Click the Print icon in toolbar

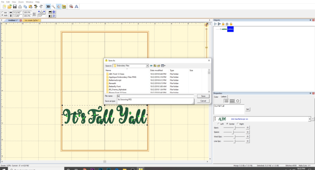coord(20,7)
